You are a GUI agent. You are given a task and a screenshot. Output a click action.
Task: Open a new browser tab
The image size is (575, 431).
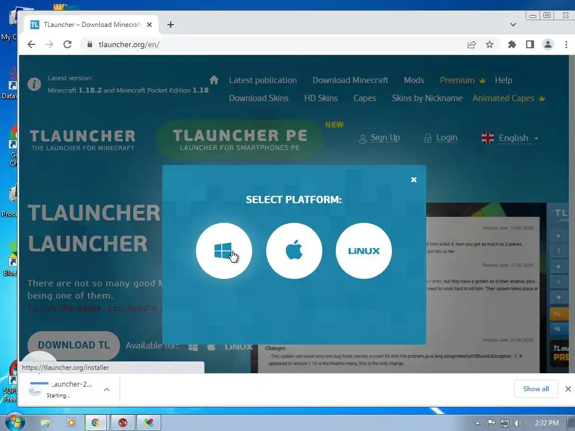(x=171, y=25)
